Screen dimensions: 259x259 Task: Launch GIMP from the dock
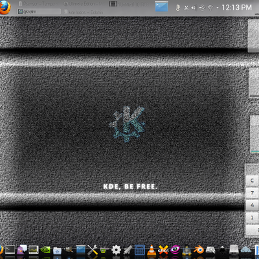pyautogui.click(x=69, y=250)
